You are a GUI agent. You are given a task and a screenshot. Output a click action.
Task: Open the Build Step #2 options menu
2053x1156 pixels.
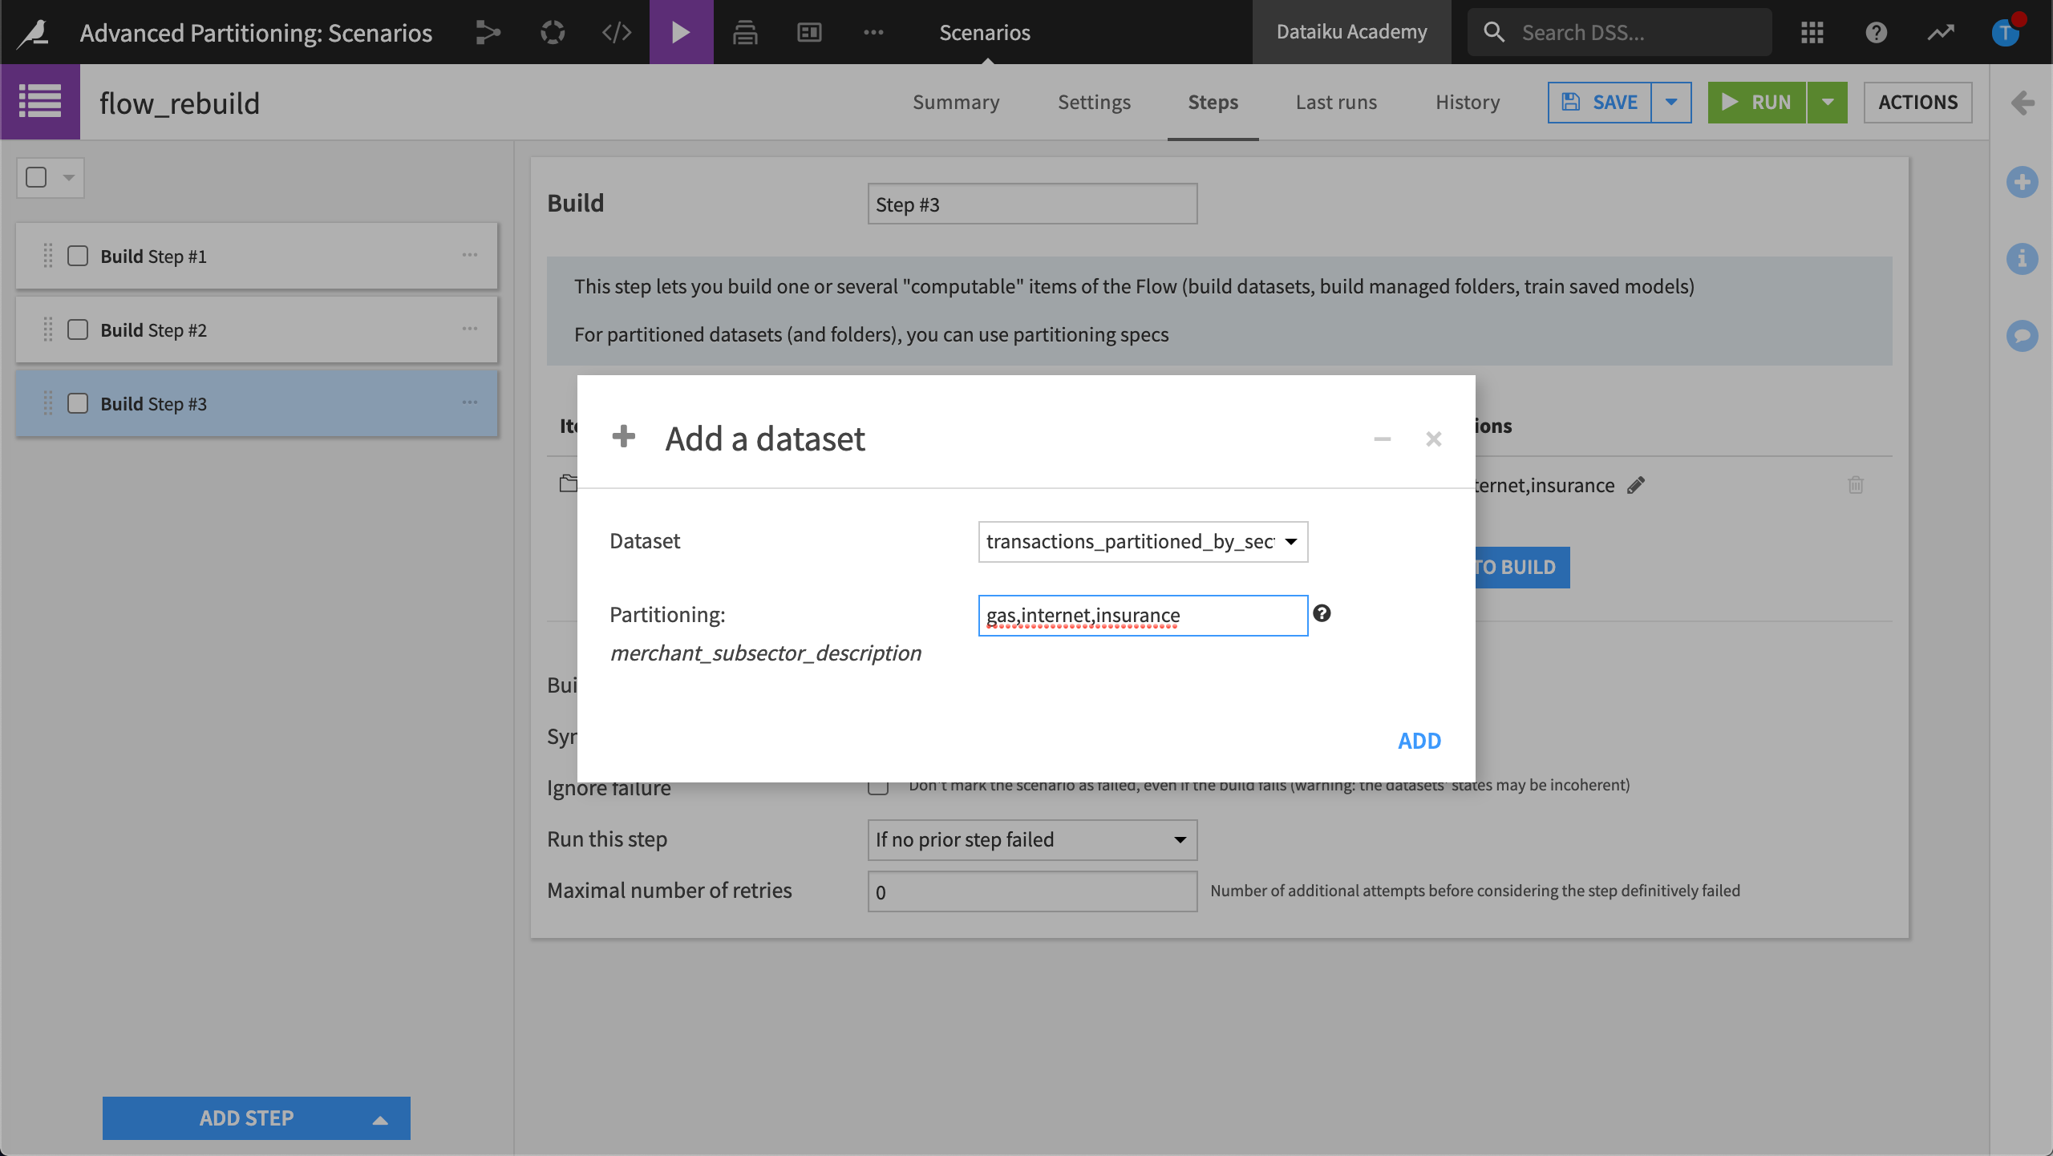click(470, 329)
